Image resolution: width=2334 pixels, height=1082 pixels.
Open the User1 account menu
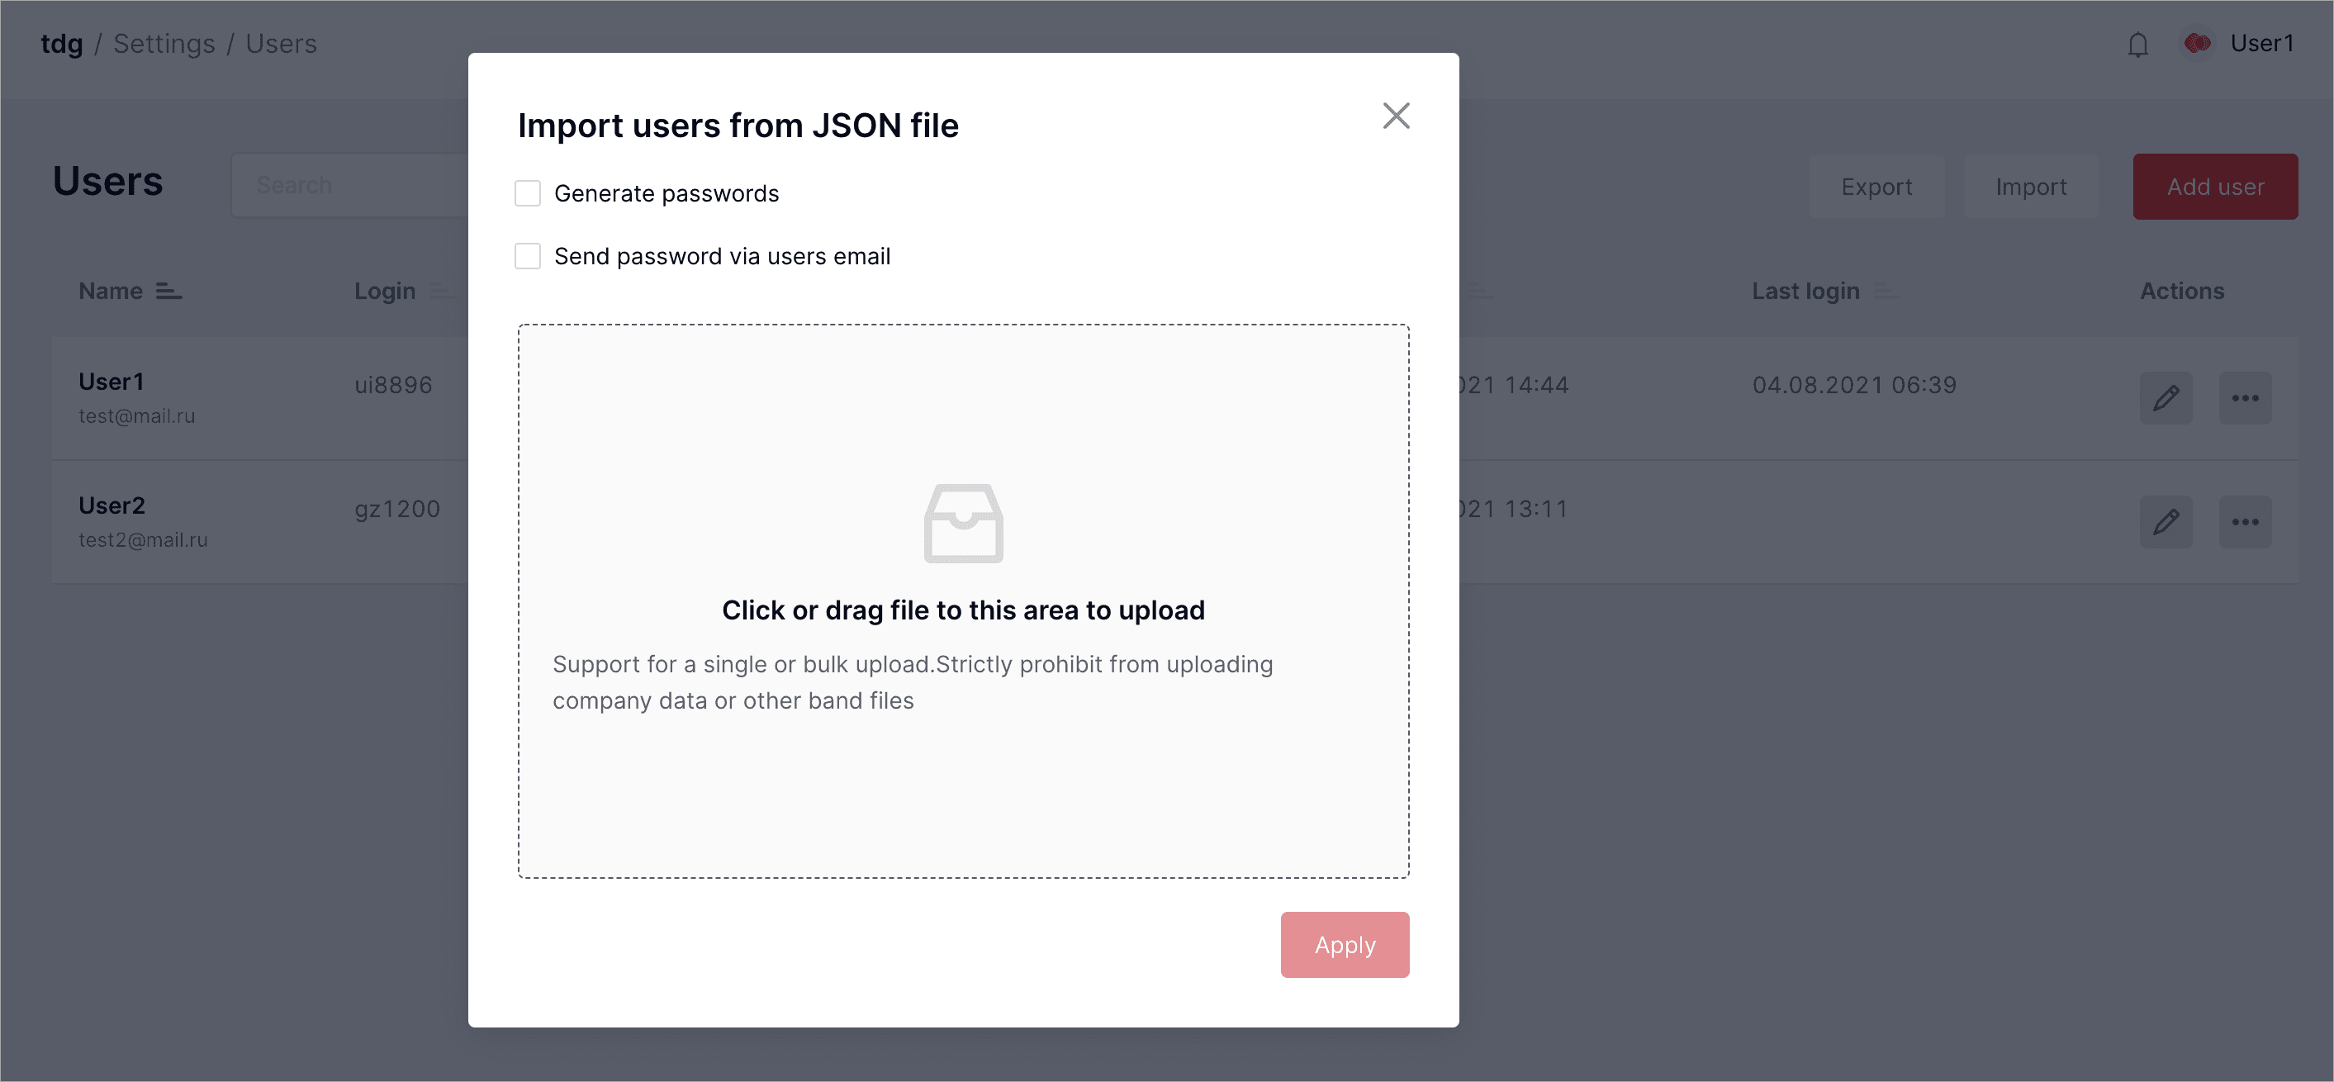coord(2260,43)
